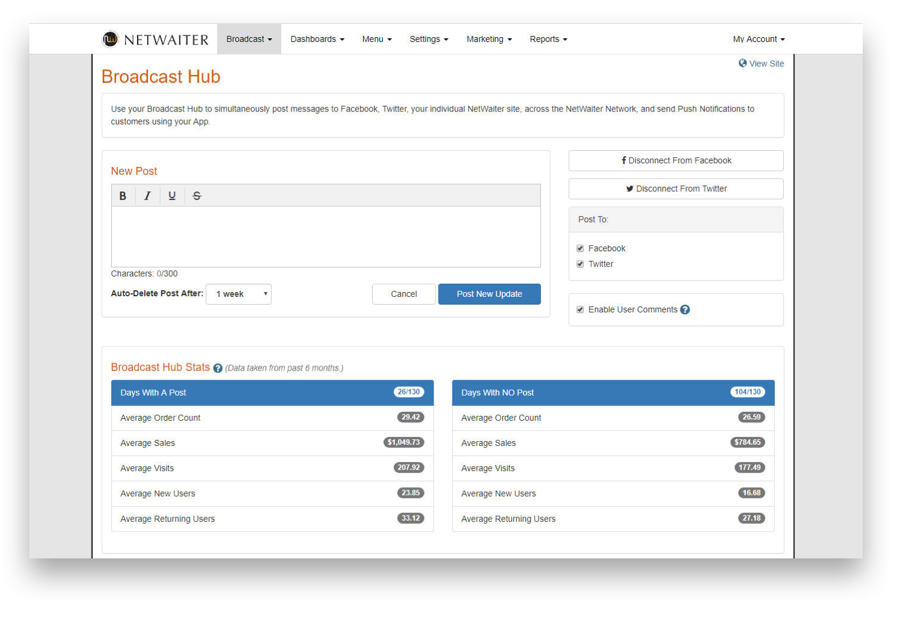Screen dimensions: 901x626
Task: Click the 177.49 Average Visits value
Action: (750, 467)
